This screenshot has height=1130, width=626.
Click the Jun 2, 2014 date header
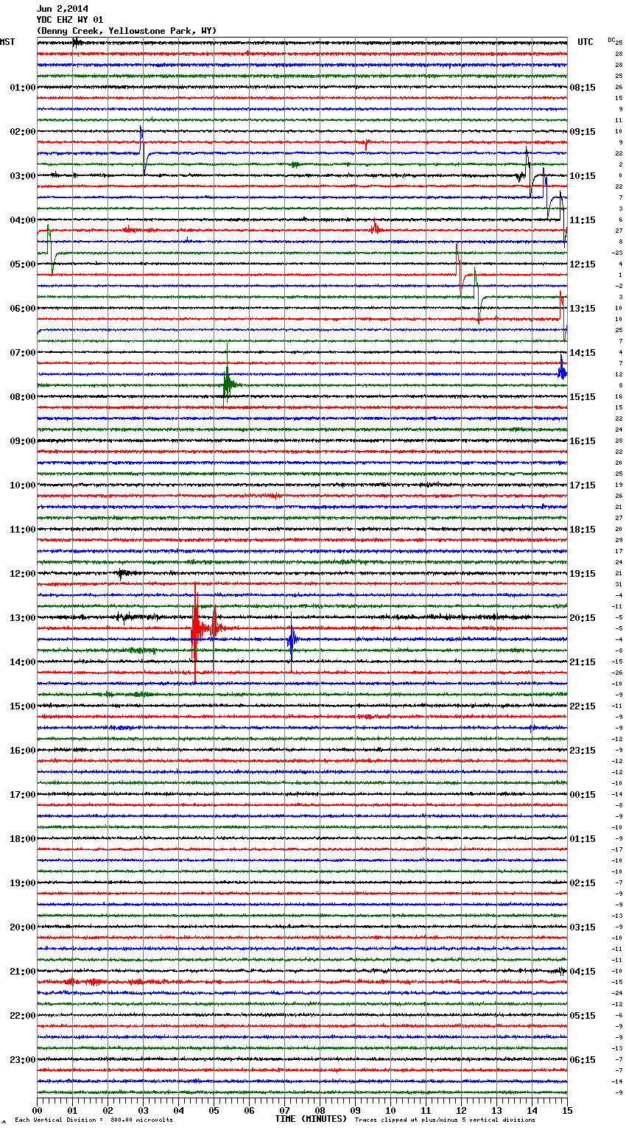click(62, 9)
